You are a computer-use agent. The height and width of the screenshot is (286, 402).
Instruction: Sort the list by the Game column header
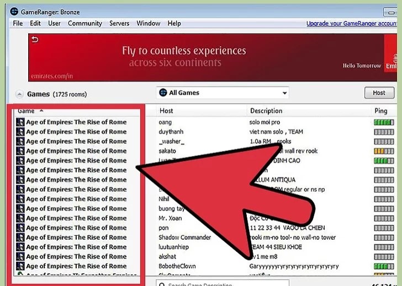(x=26, y=111)
